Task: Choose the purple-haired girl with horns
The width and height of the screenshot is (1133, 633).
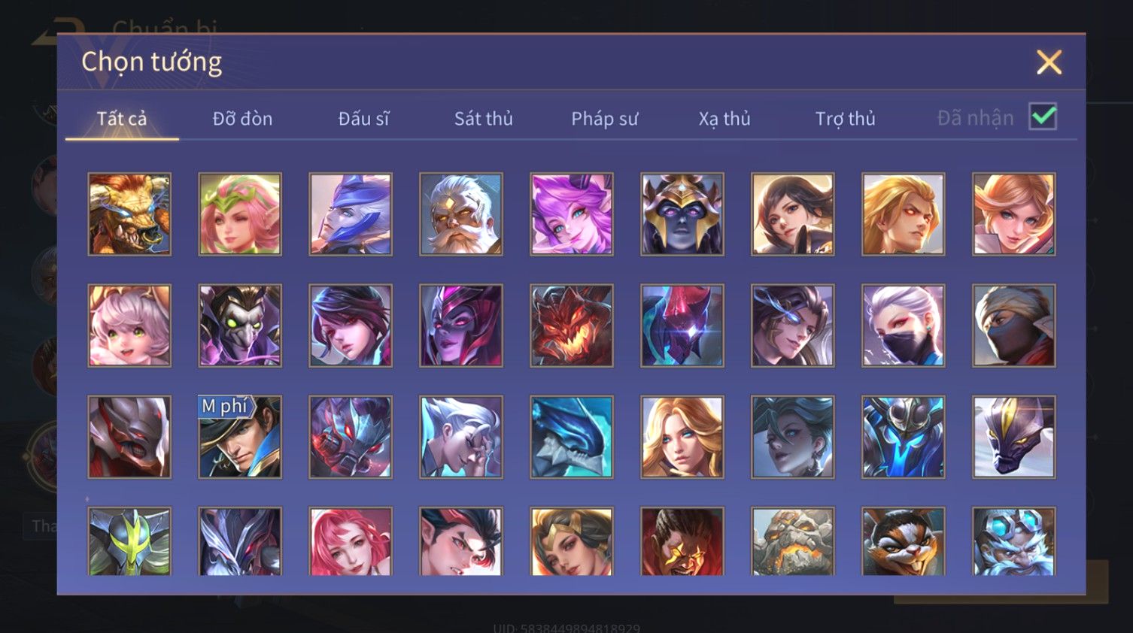Action: [x=572, y=214]
